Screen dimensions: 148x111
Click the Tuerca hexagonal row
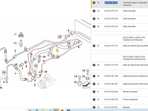pyautogui.click(x=119, y=99)
